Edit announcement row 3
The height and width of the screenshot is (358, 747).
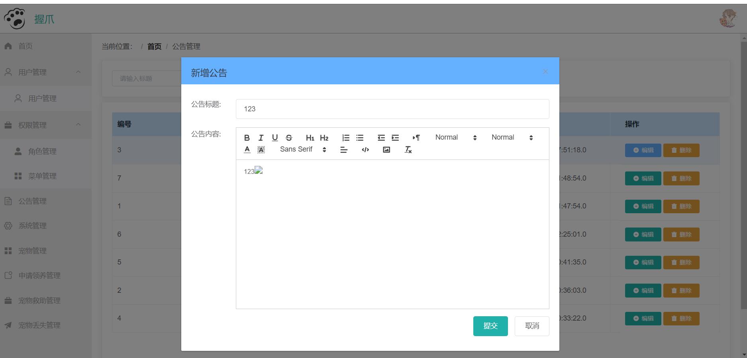[x=643, y=150]
